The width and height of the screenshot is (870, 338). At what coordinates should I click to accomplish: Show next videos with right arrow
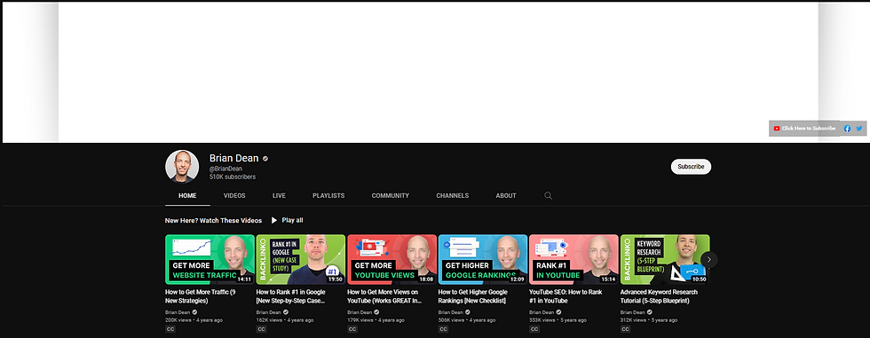point(709,259)
